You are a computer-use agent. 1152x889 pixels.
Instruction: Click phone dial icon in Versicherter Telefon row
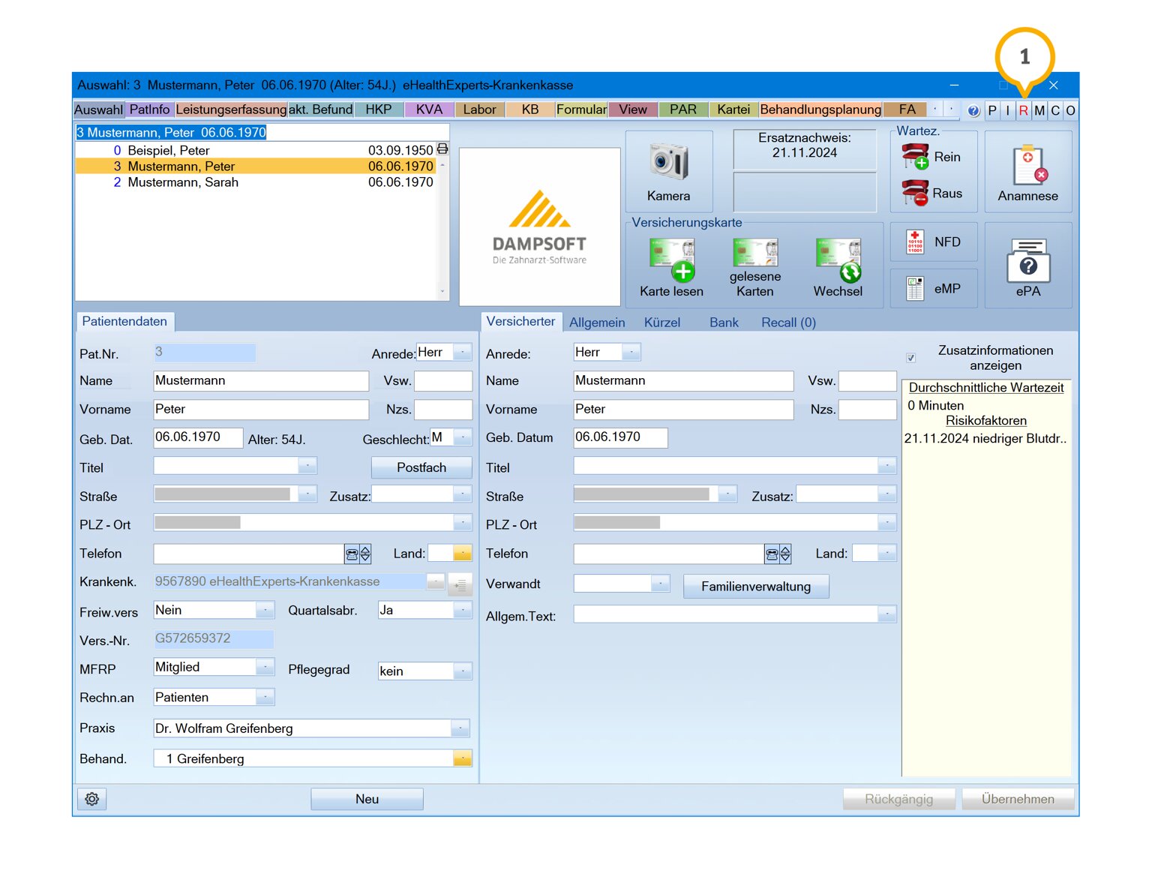click(771, 554)
